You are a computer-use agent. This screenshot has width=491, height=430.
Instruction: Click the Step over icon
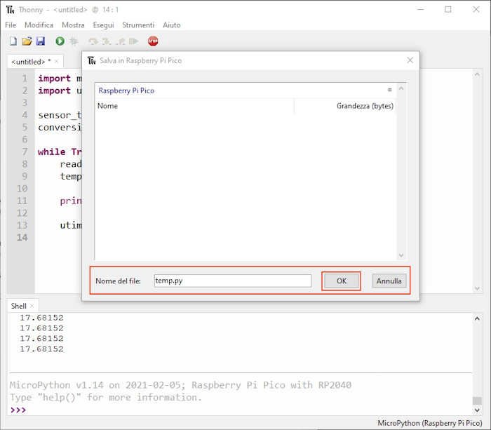tap(93, 41)
